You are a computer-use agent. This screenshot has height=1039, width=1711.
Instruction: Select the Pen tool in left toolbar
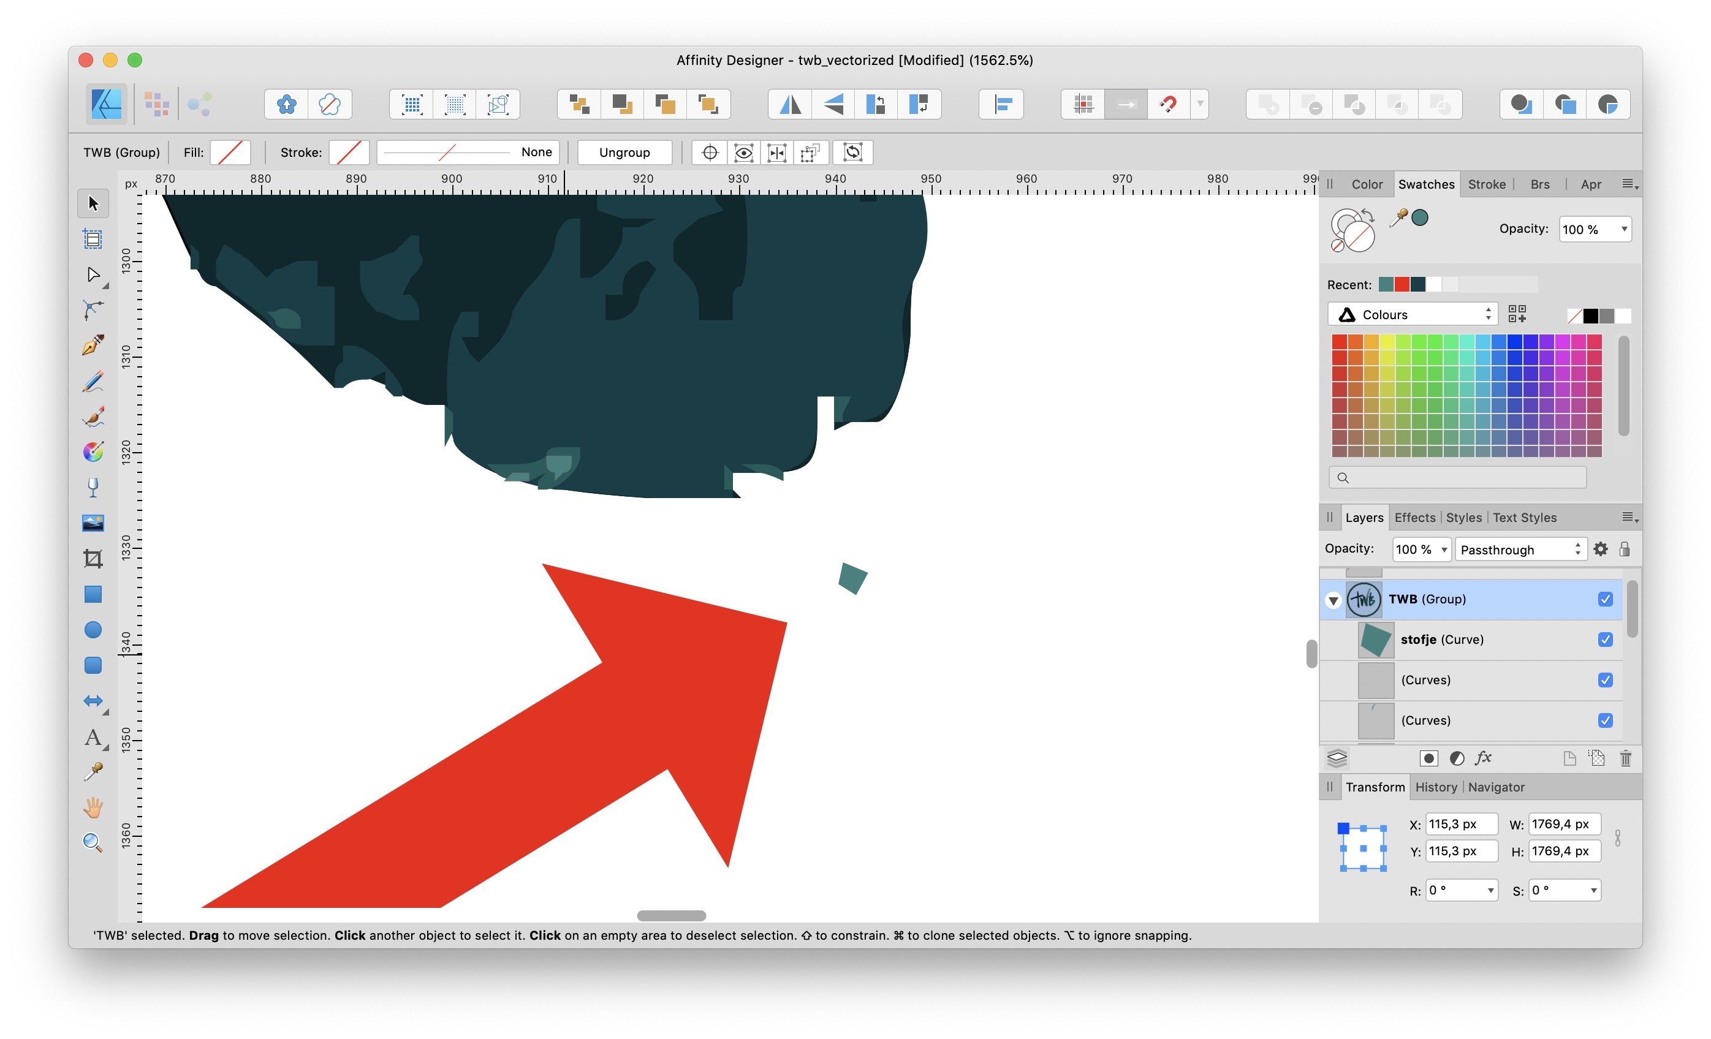93,346
